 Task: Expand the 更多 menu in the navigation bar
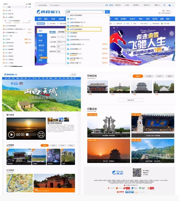(168, 19)
